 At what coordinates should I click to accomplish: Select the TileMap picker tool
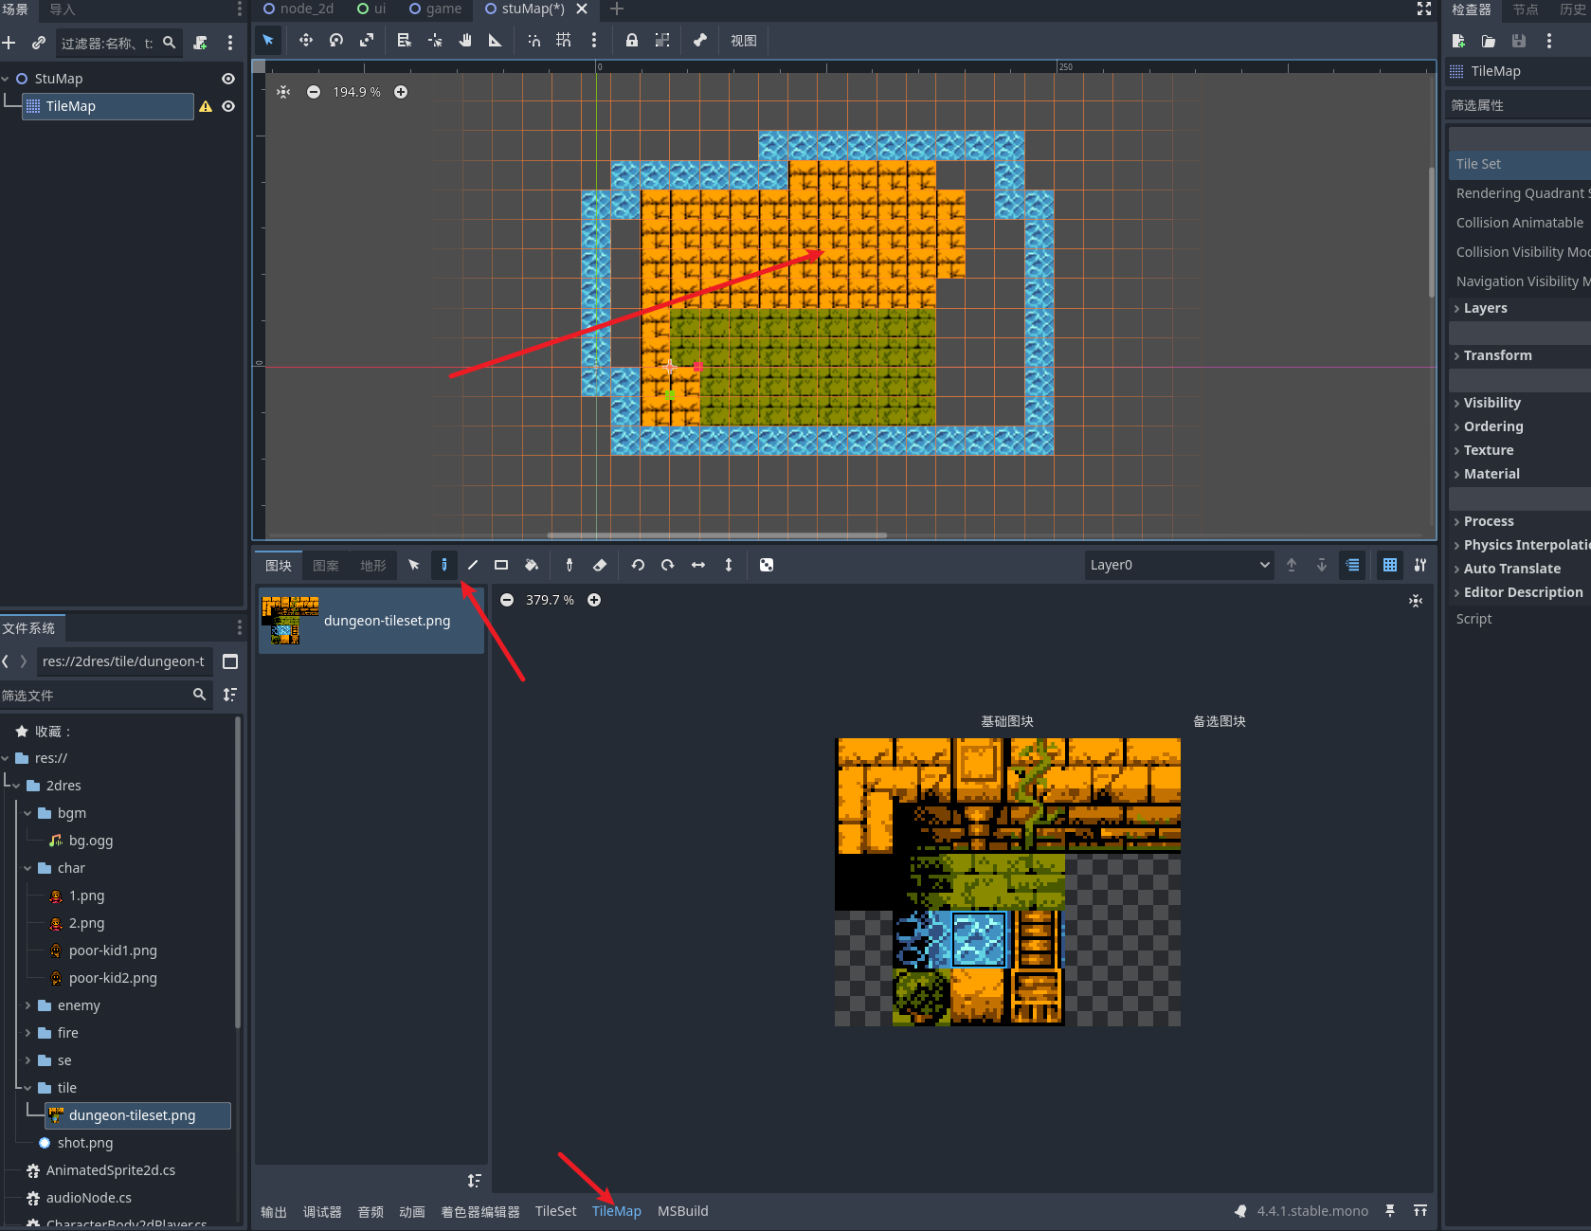click(570, 565)
